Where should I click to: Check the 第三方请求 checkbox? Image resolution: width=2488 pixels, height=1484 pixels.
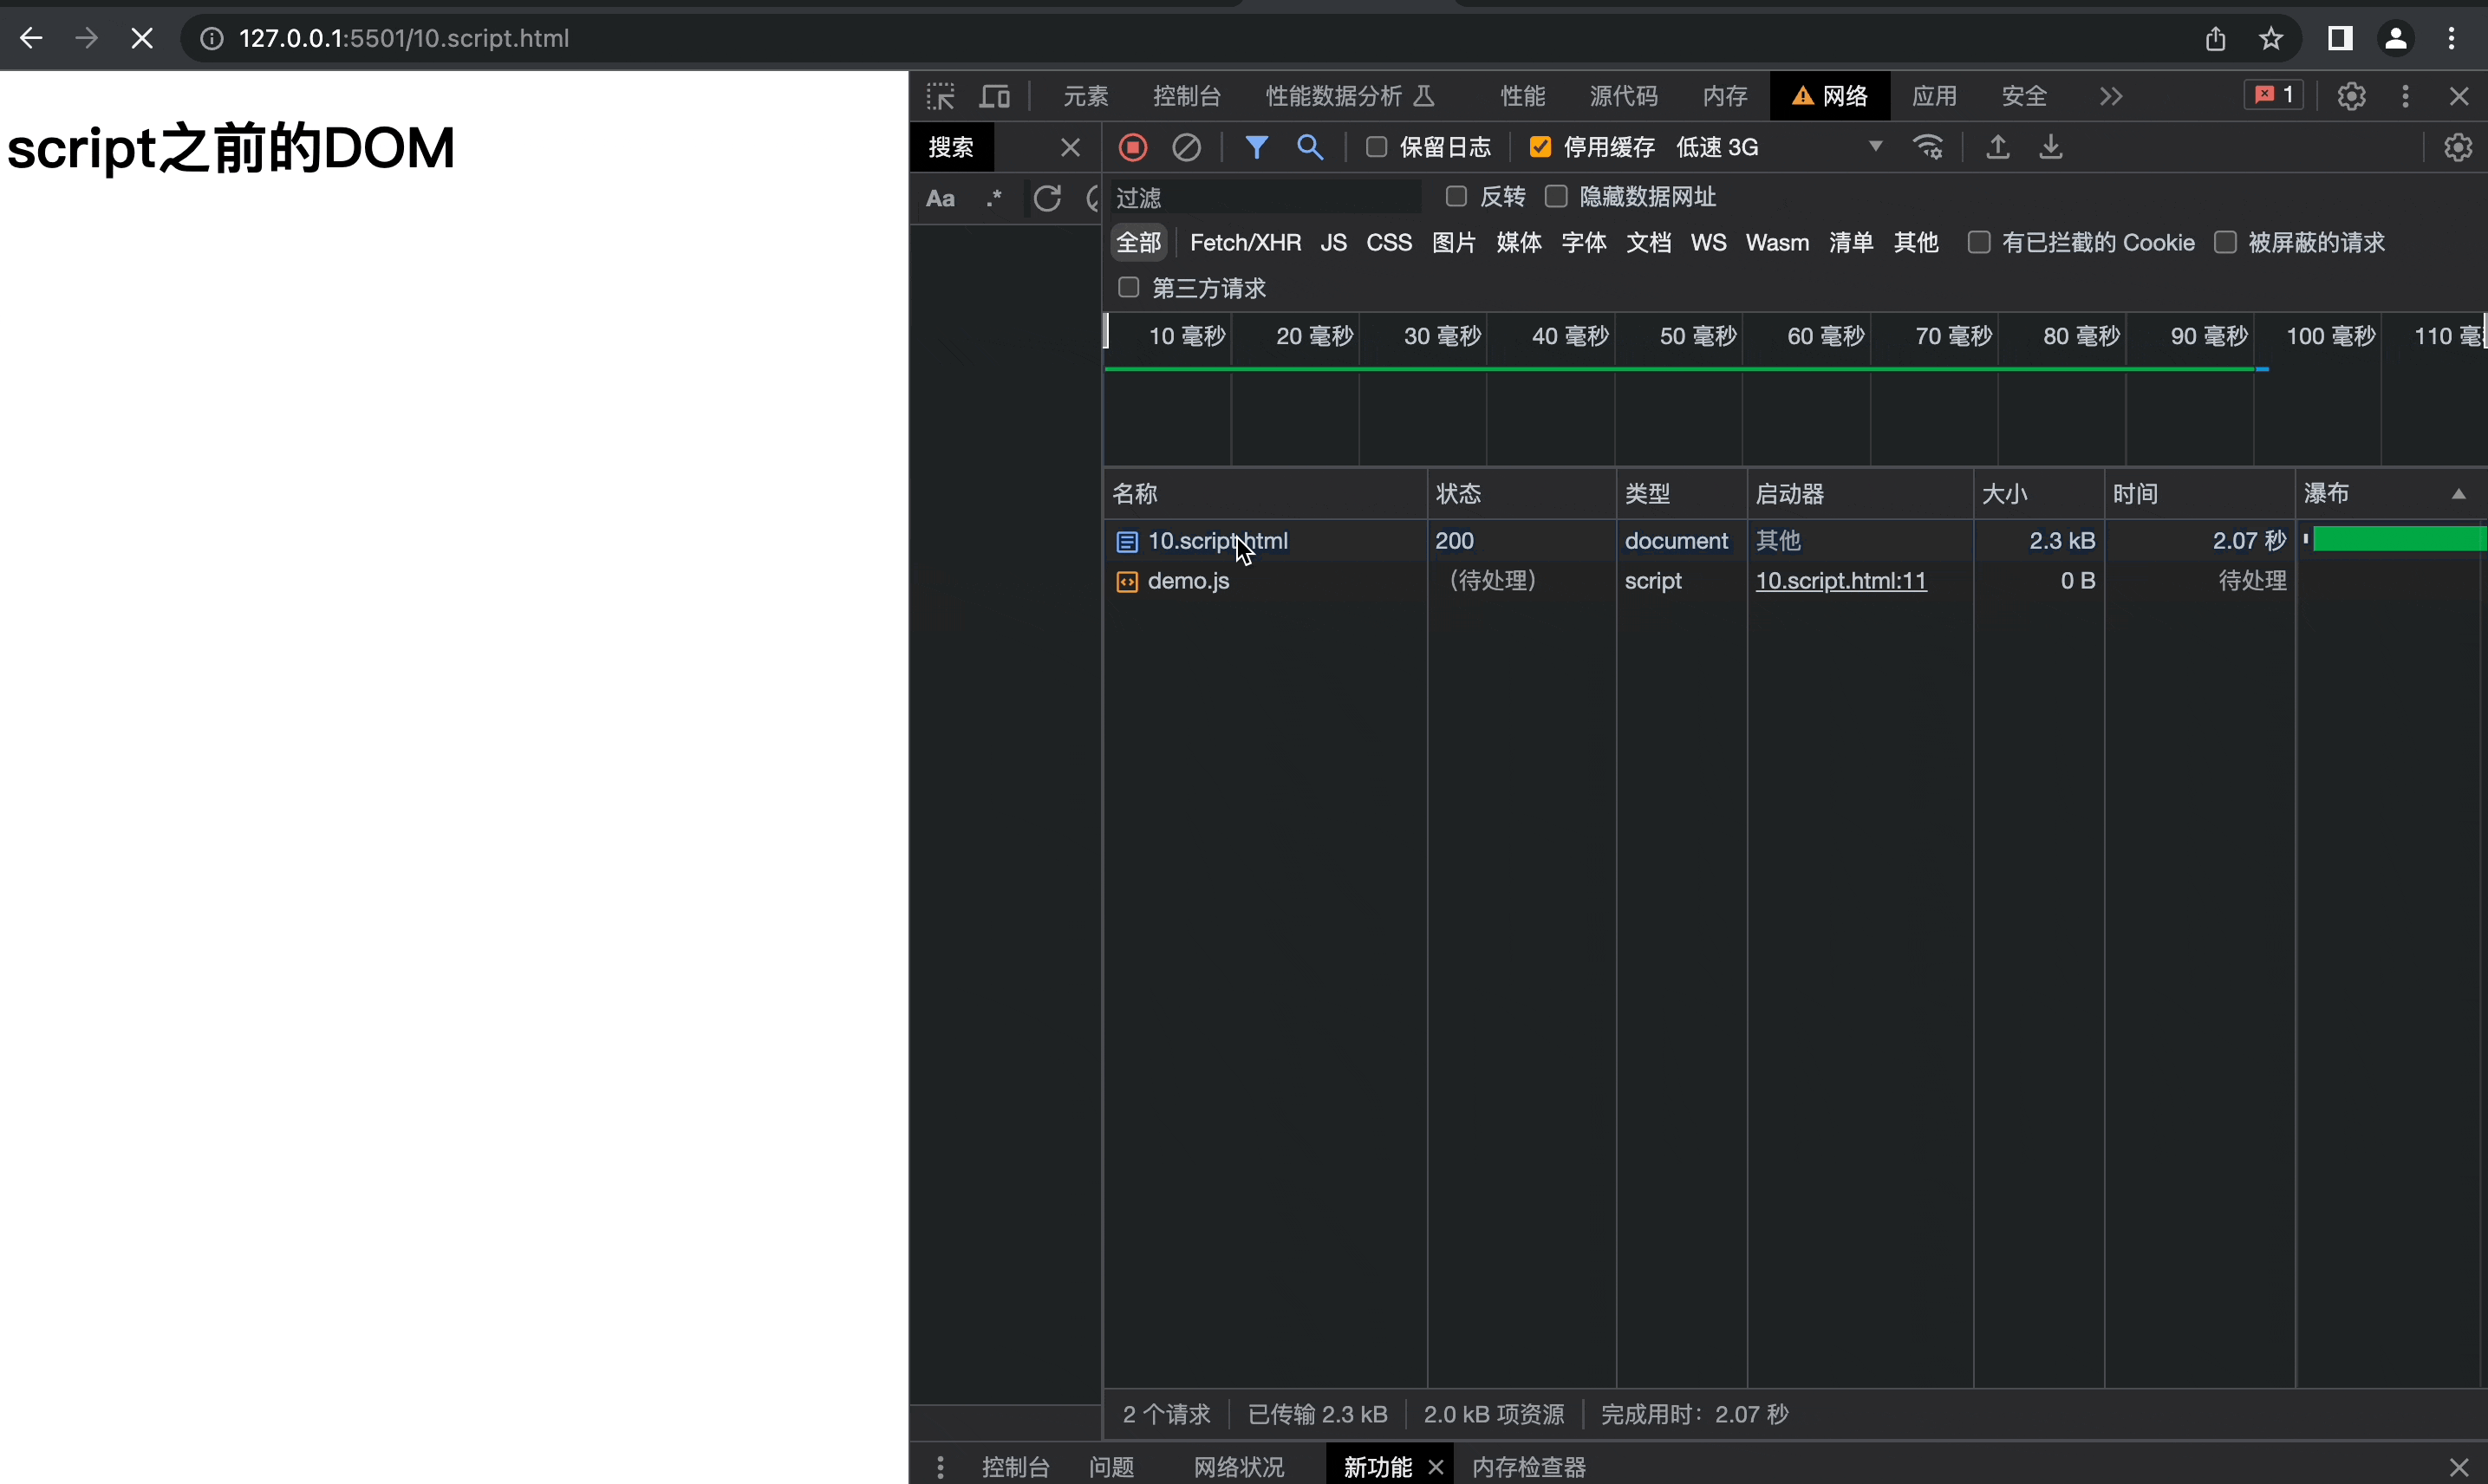coord(1128,288)
